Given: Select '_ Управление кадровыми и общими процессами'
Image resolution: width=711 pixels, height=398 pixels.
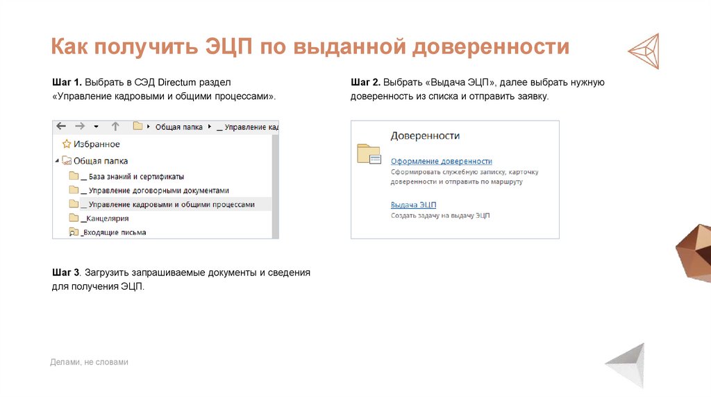Looking at the screenshot, I should (x=168, y=205).
